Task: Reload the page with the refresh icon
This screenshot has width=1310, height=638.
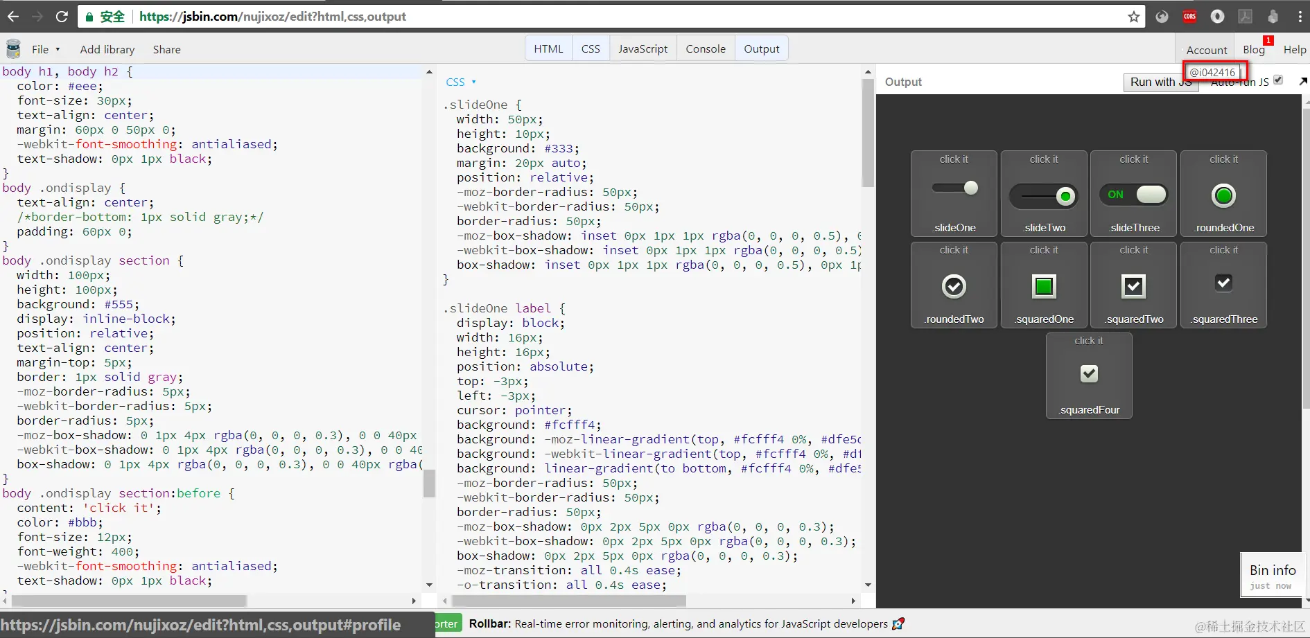Action: tap(62, 17)
